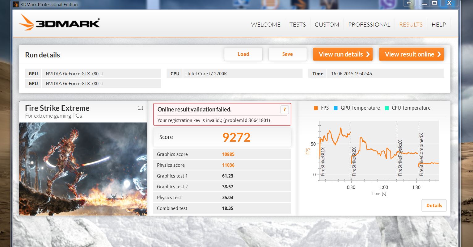This screenshot has height=247, width=473.
Task: Click the Graphics test 1 value 61.23
Action: click(228, 176)
